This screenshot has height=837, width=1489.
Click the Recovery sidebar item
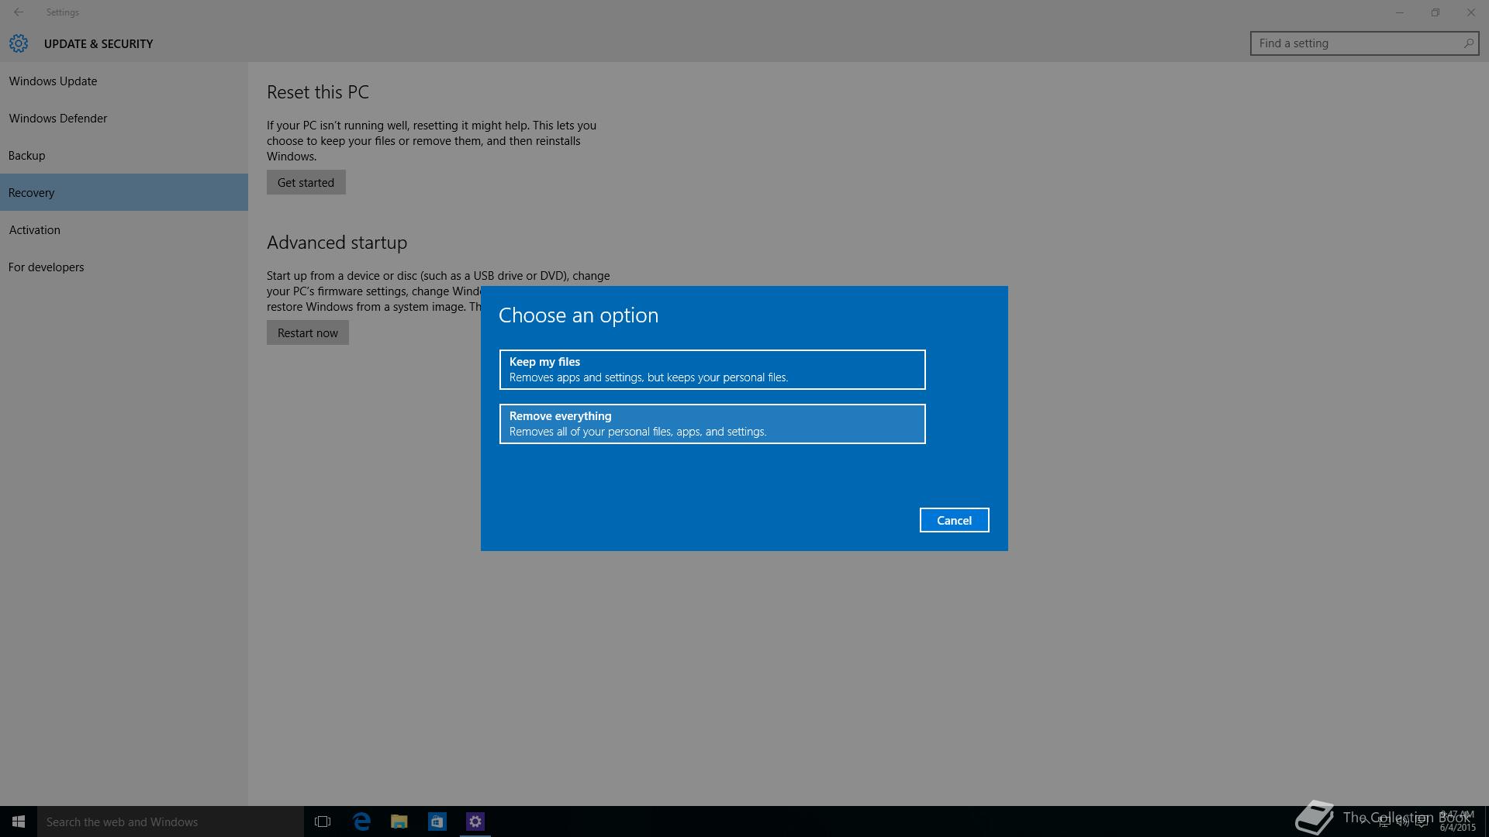tap(32, 193)
